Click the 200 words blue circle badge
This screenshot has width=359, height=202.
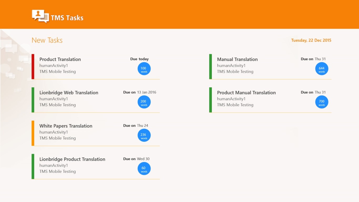click(144, 102)
